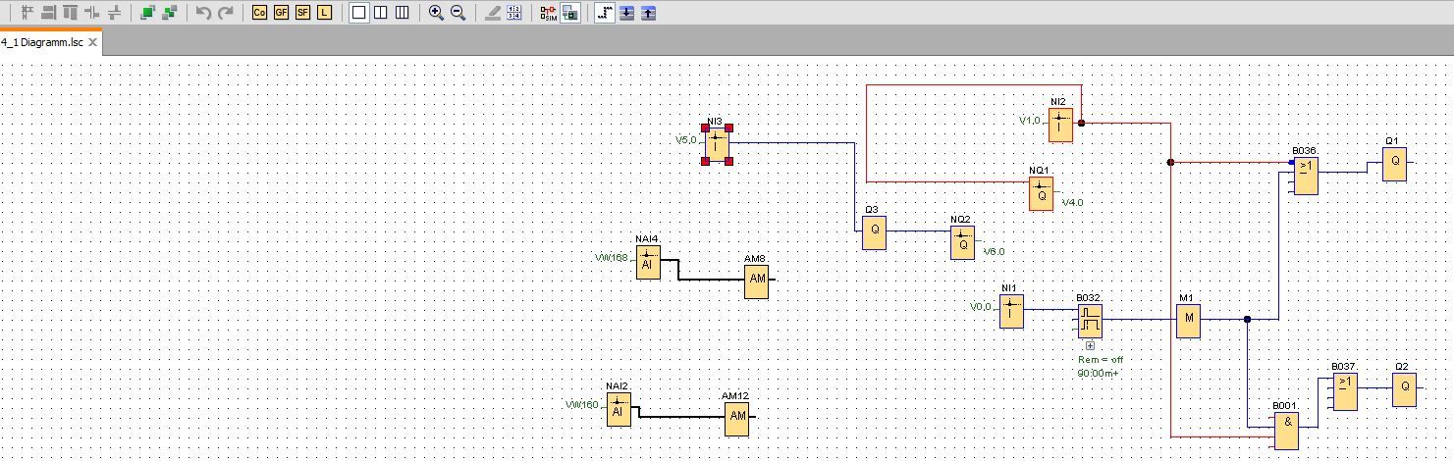Select the B037 OR block
The width and height of the screenshot is (1454, 461).
coord(1345,391)
